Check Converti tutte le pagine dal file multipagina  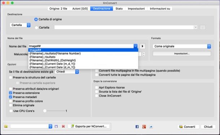point(97,75)
